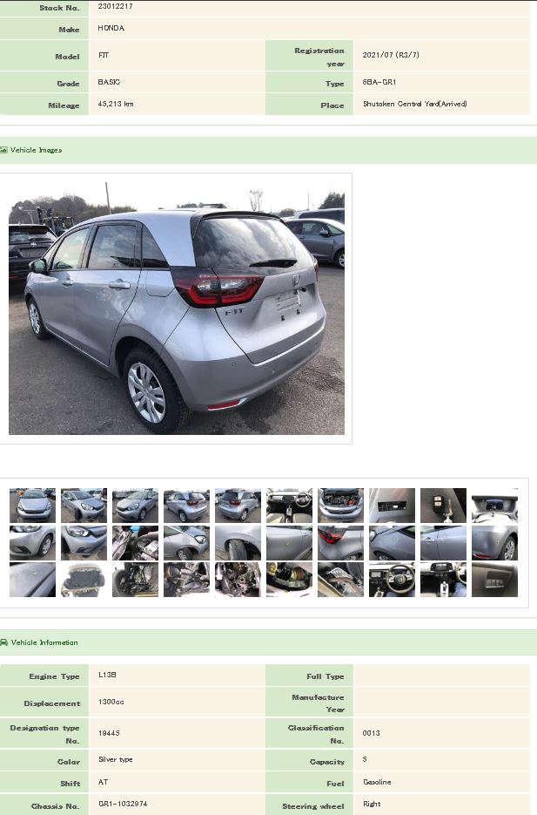Open the main rear-view photo of the silver Fit
The width and height of the screenshot is (537, 815).
pos(177,309)
